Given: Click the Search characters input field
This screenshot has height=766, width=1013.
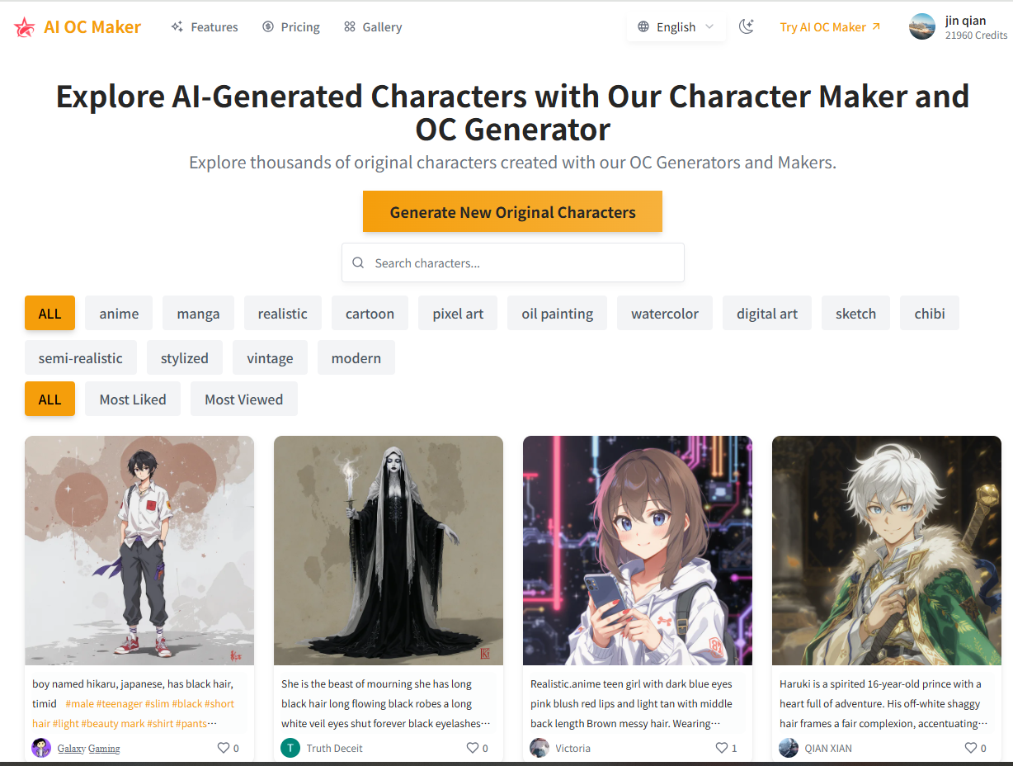Looking at the screenshot, I should 513,262.
